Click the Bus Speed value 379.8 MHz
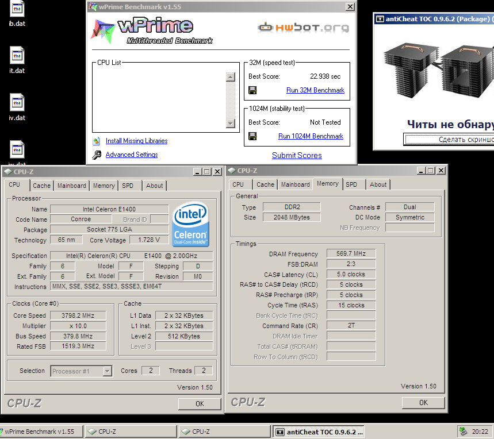Viewport: 494px width, 439px height. [x=78, y=336]
